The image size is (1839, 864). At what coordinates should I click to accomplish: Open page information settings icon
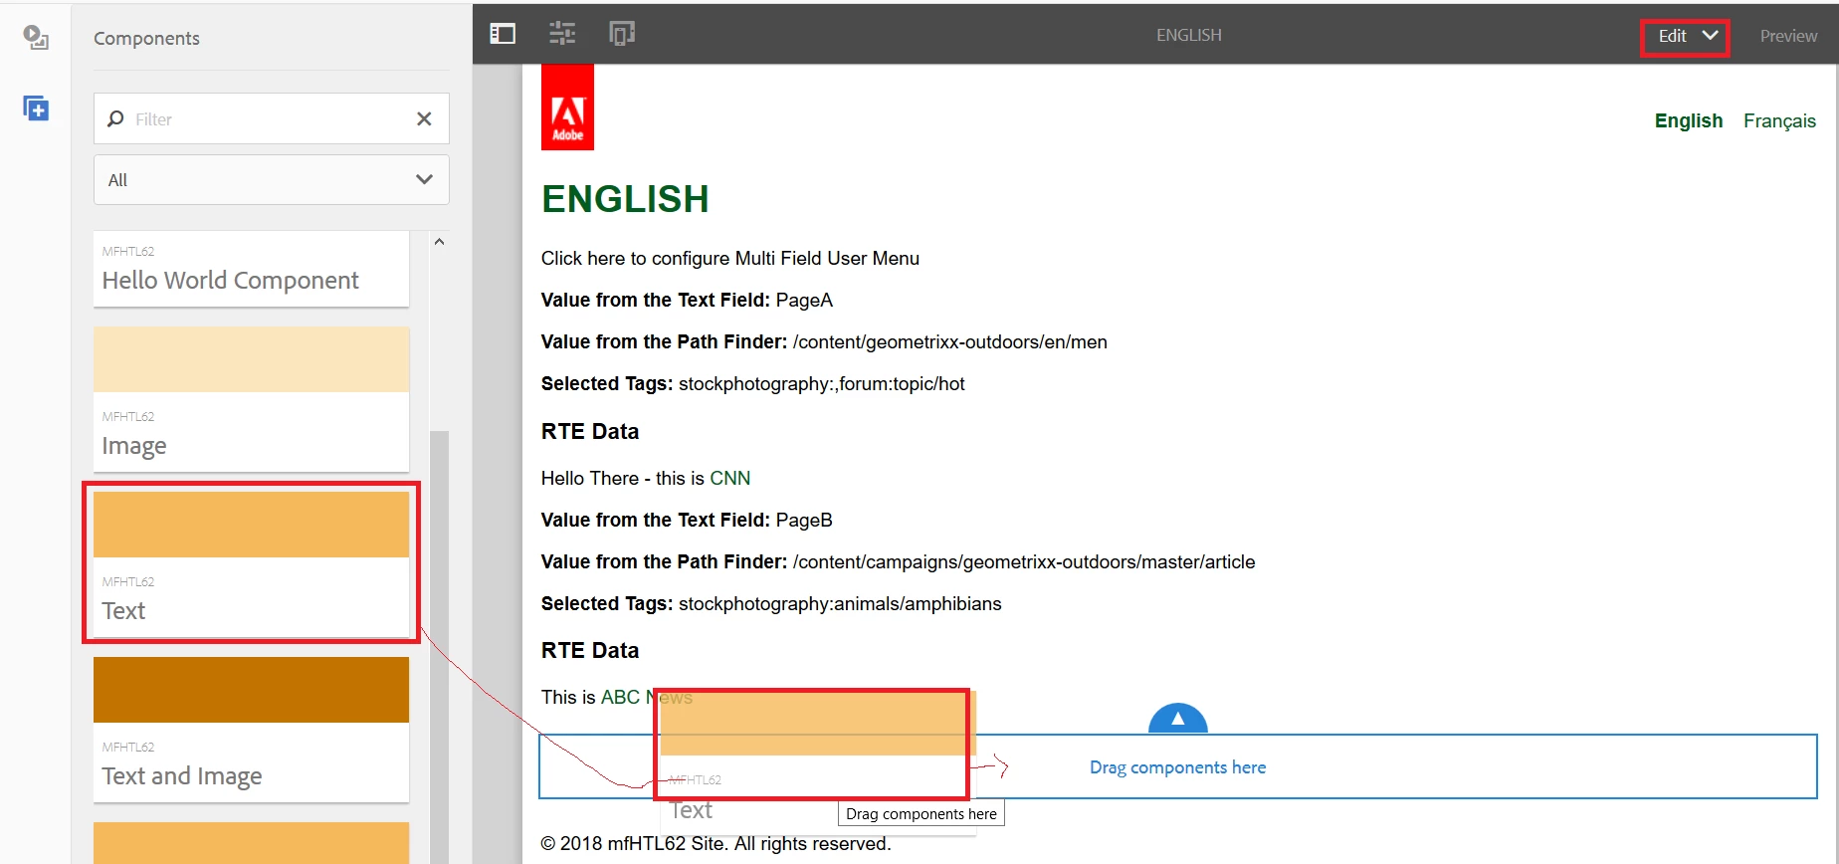562,34
